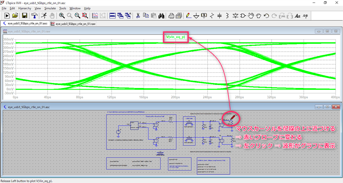Click the 200ps horizontal axis label
This screenshot has height=183, width=343.
tap(176, 97)
